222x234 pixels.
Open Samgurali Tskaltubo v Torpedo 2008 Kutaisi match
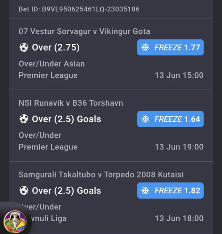tap(101, 174)
